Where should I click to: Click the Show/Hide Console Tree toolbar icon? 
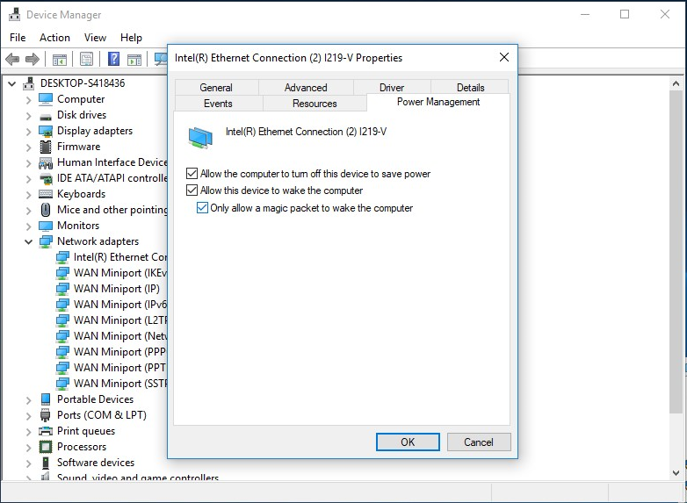[60, 59]
